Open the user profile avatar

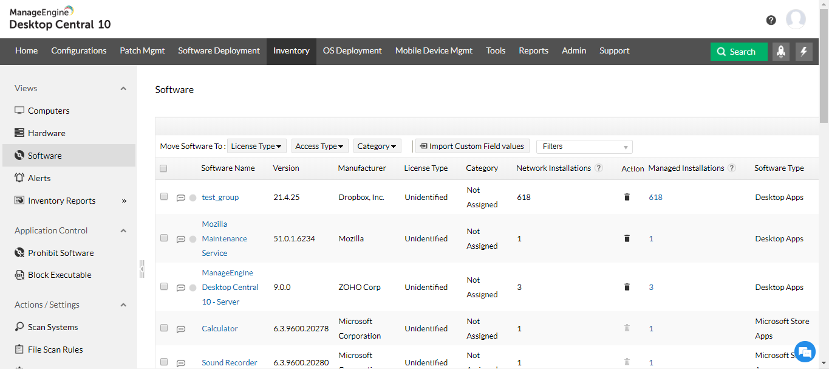click(796, 19)
